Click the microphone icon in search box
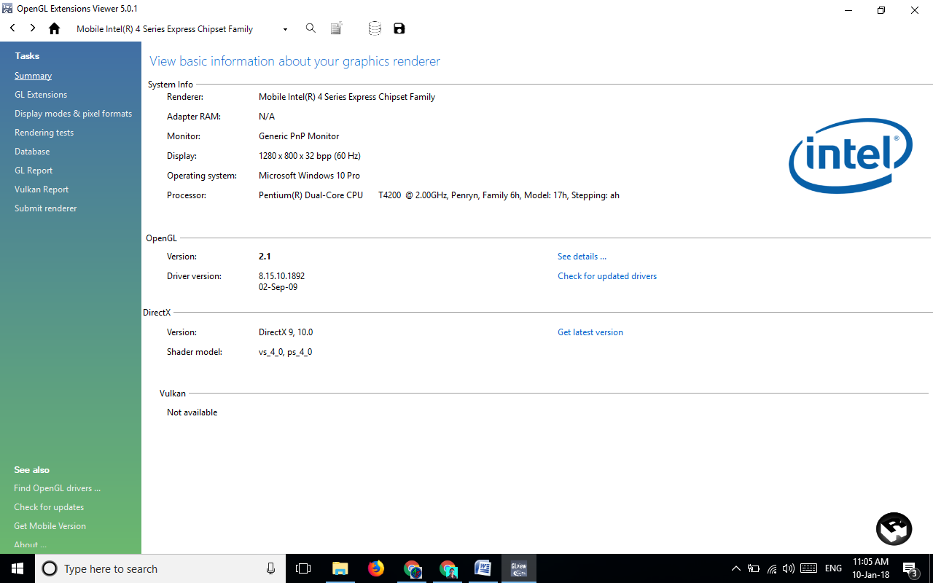 270,568
